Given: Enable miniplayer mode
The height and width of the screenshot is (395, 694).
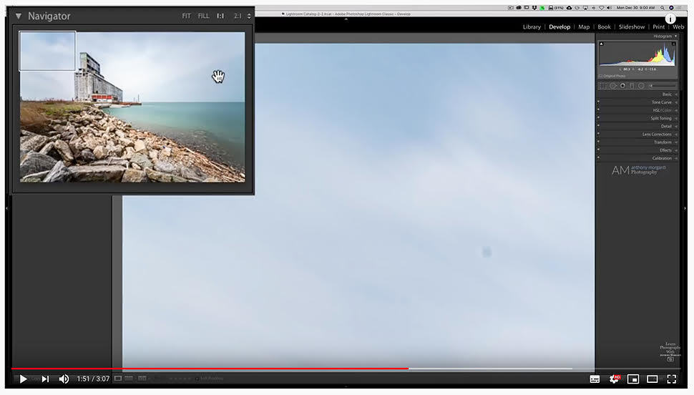Looking at the screenshot, I should 633,379.
